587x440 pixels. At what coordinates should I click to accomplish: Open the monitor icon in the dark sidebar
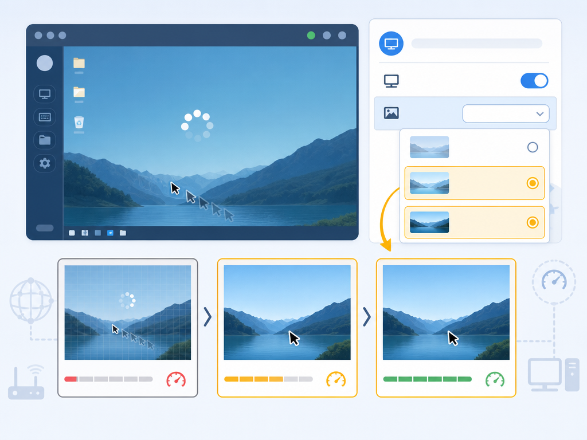point(45,94)
